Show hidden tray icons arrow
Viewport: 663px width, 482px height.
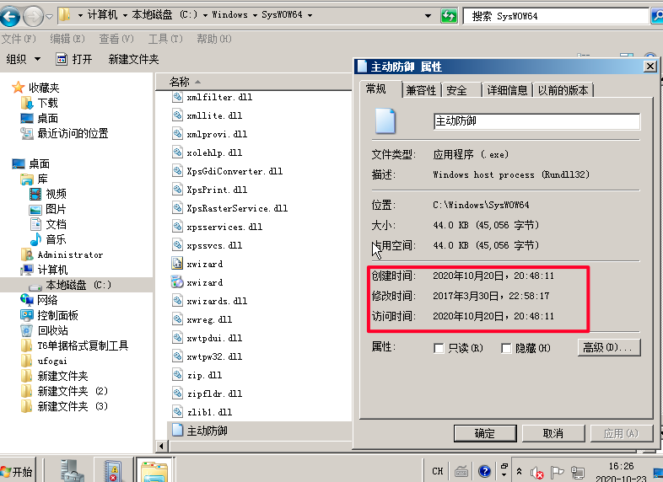[520, 471]
